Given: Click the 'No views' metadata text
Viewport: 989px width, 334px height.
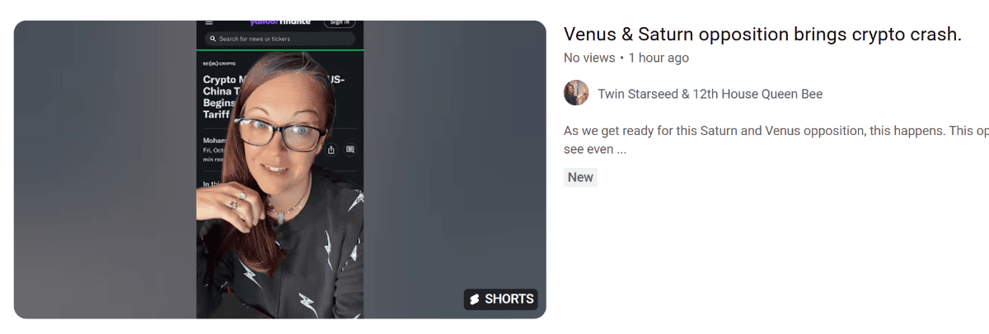Looking at the screenshot, I should [x=589, y=58].
